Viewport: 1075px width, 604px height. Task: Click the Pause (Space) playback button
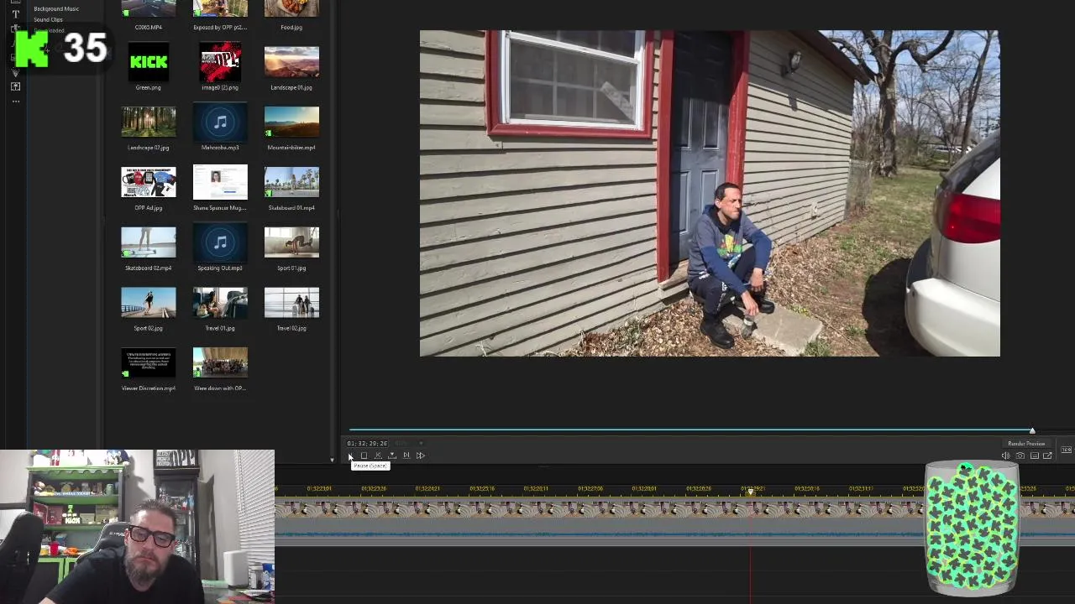click(x=350, y=456)
